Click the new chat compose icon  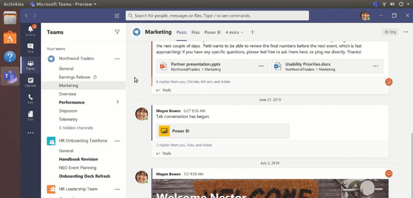117,16
